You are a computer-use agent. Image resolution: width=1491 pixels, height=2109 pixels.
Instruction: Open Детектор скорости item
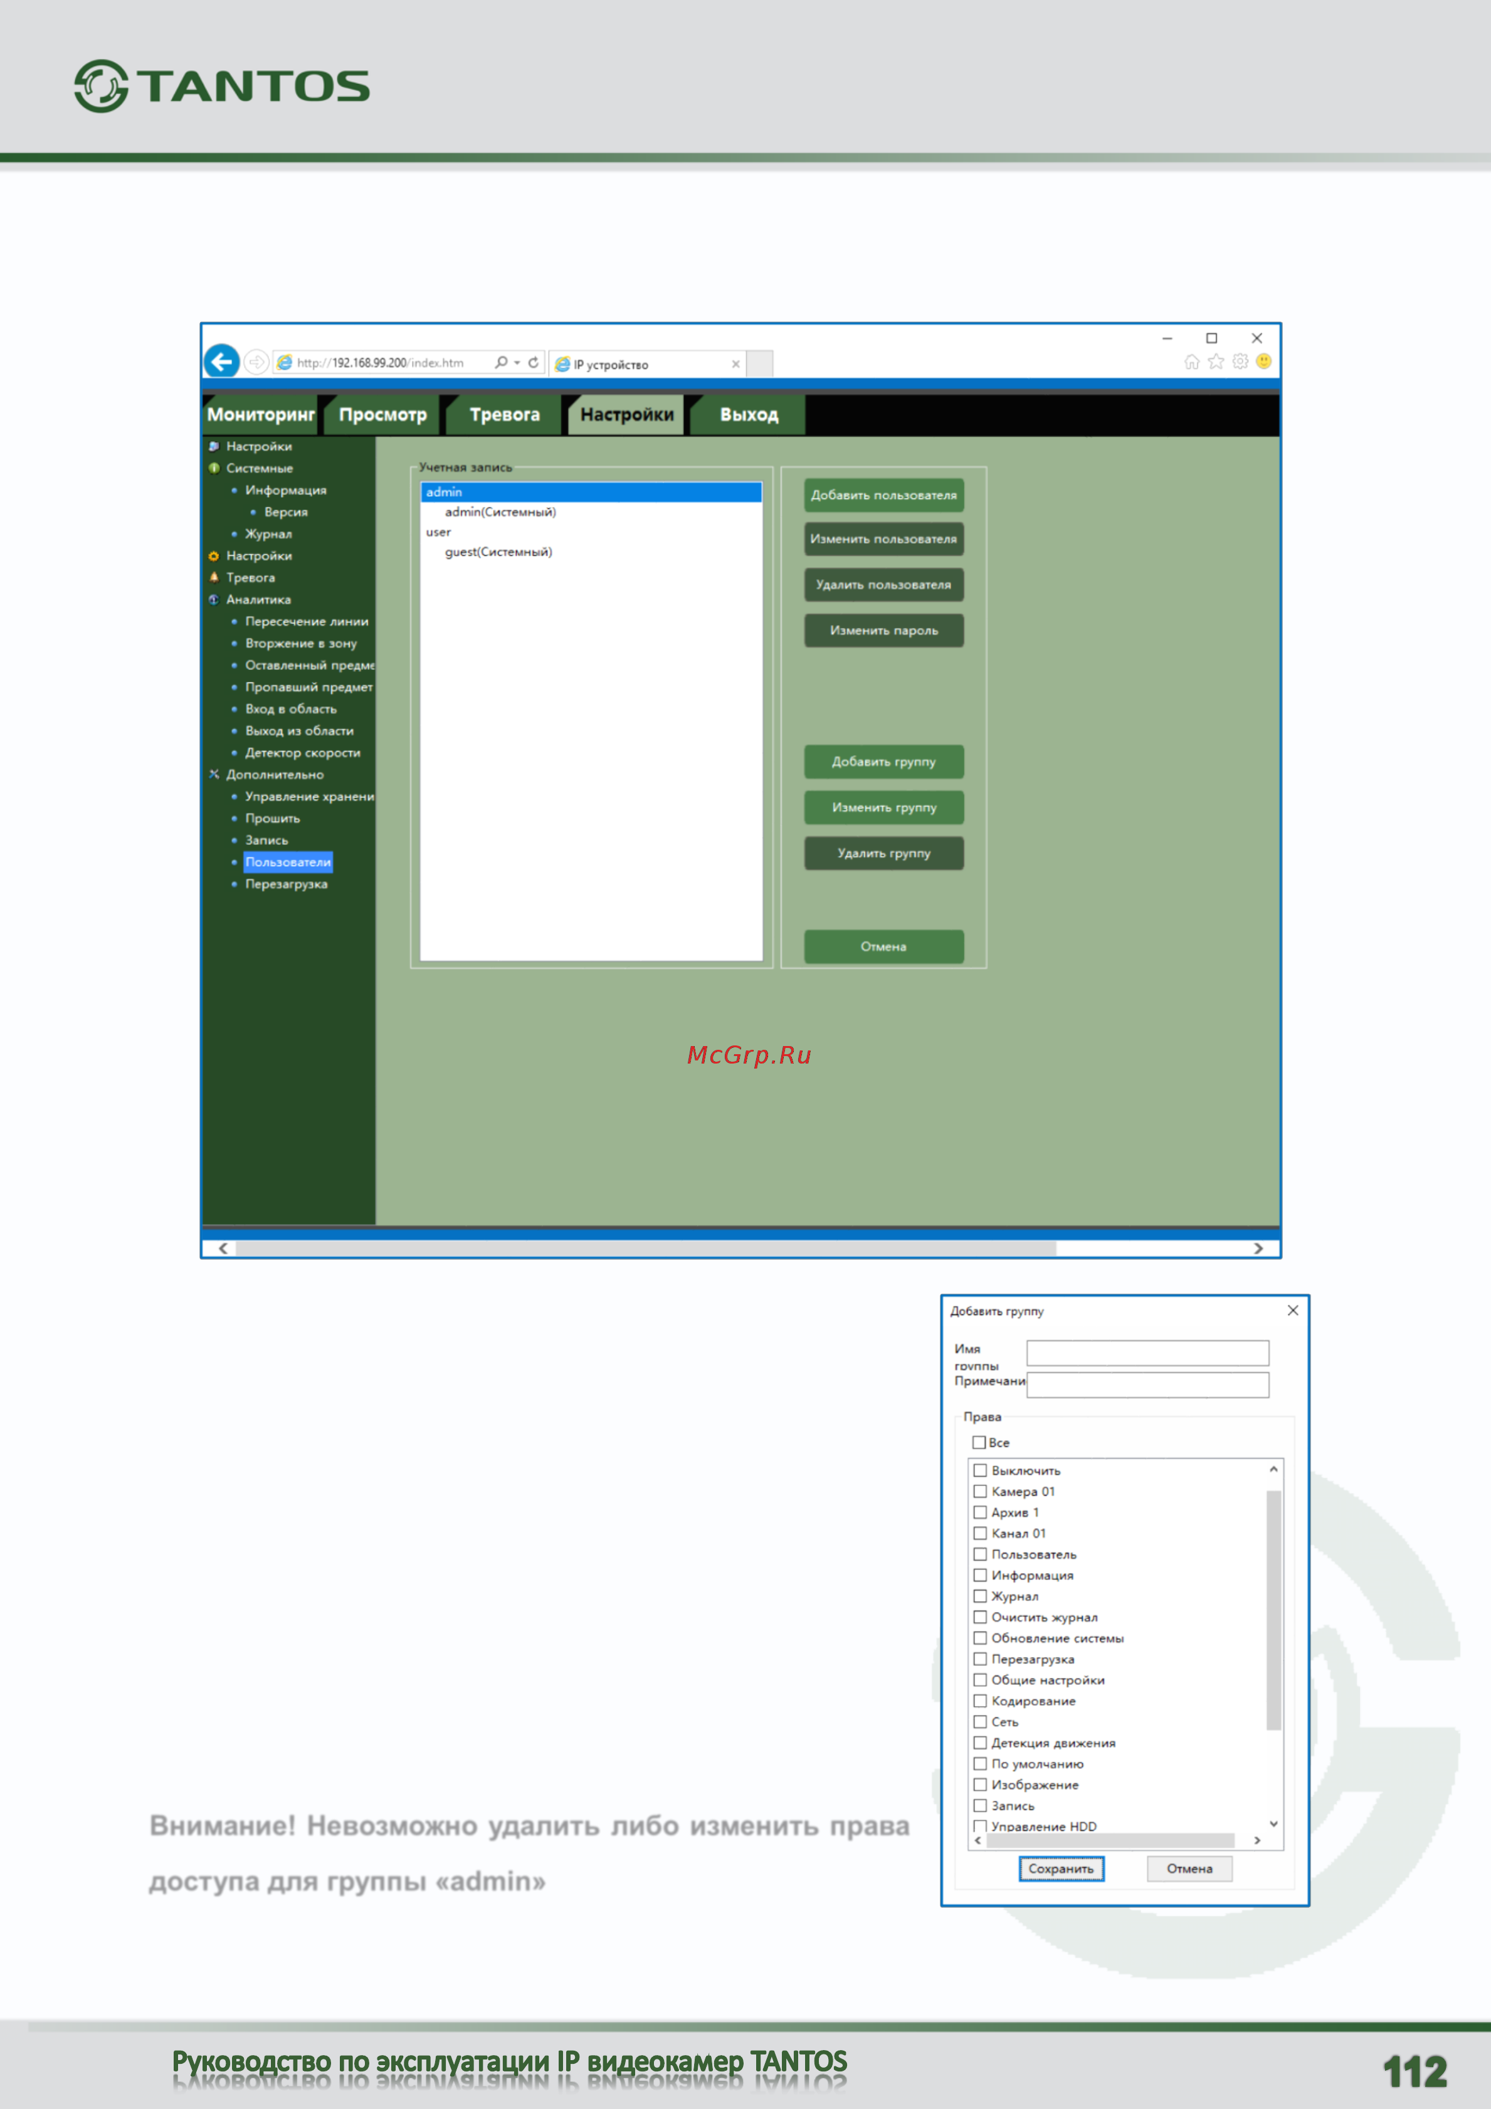click(303, 753)
